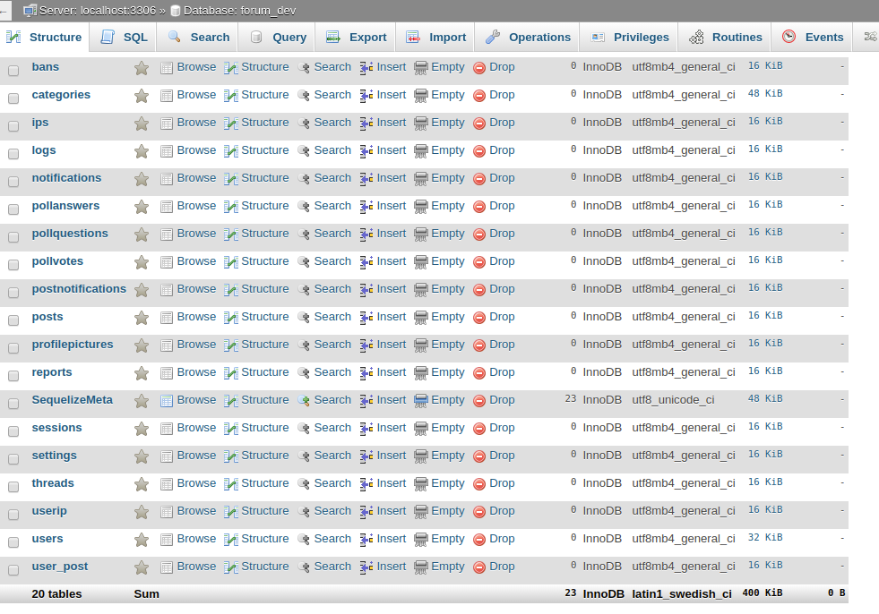Click Empty icon in pollquestions row
The height and width of the screenshot is (614, 879).
tap(421, 235)
